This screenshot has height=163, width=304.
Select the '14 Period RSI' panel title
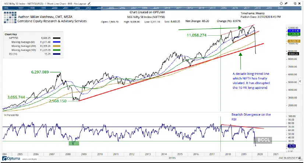[x=13, y=115]
